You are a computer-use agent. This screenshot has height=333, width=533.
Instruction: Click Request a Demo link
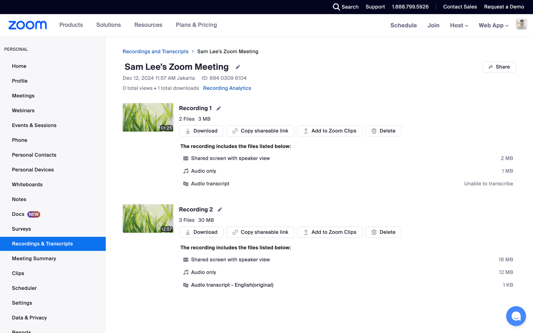coord(504,7)
